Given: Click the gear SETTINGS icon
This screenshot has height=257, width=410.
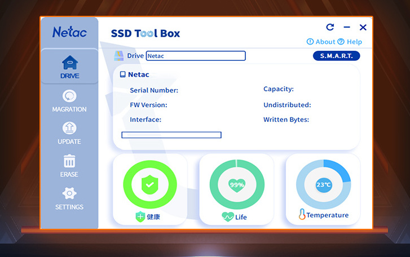Looking at the screenshot, I should (x=69, y=193).
